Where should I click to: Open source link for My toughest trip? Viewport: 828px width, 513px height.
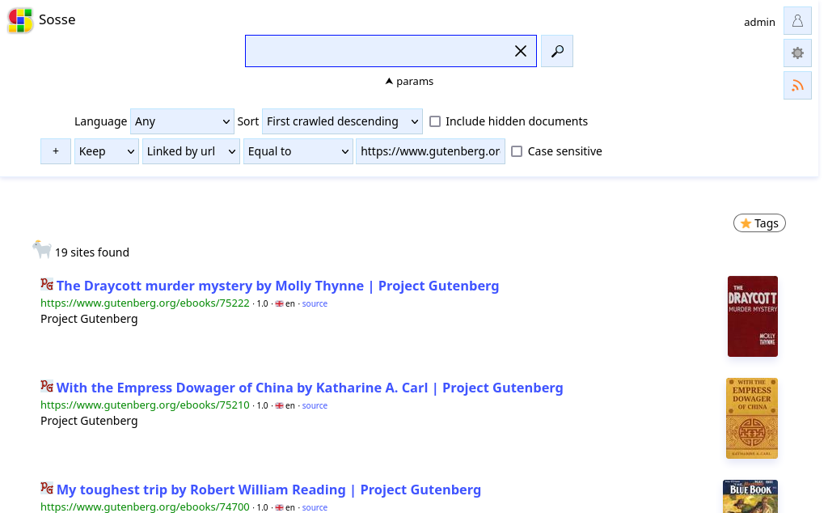(x=315, y=507)
